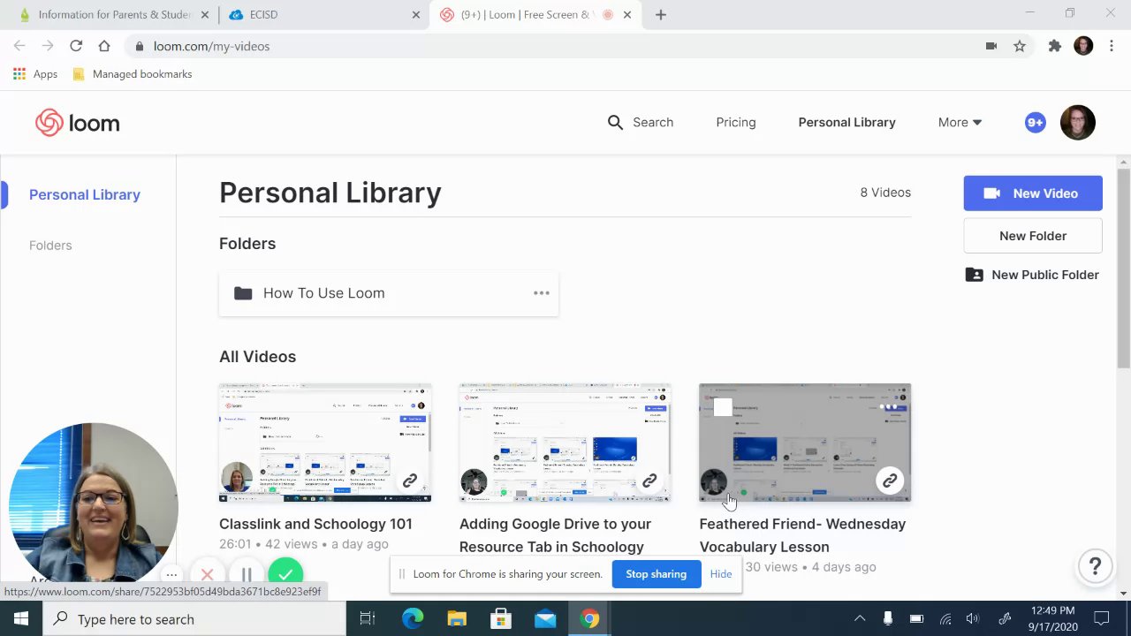Screen dimensions: 1131x636
Task: Open the Chrome three-dot menu
Action: pos(1112,46)
